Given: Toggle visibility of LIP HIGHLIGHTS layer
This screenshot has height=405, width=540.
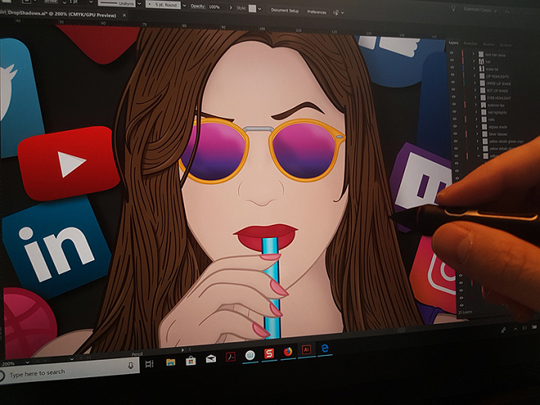Looking at the screenshot, I should coord(453,75).
